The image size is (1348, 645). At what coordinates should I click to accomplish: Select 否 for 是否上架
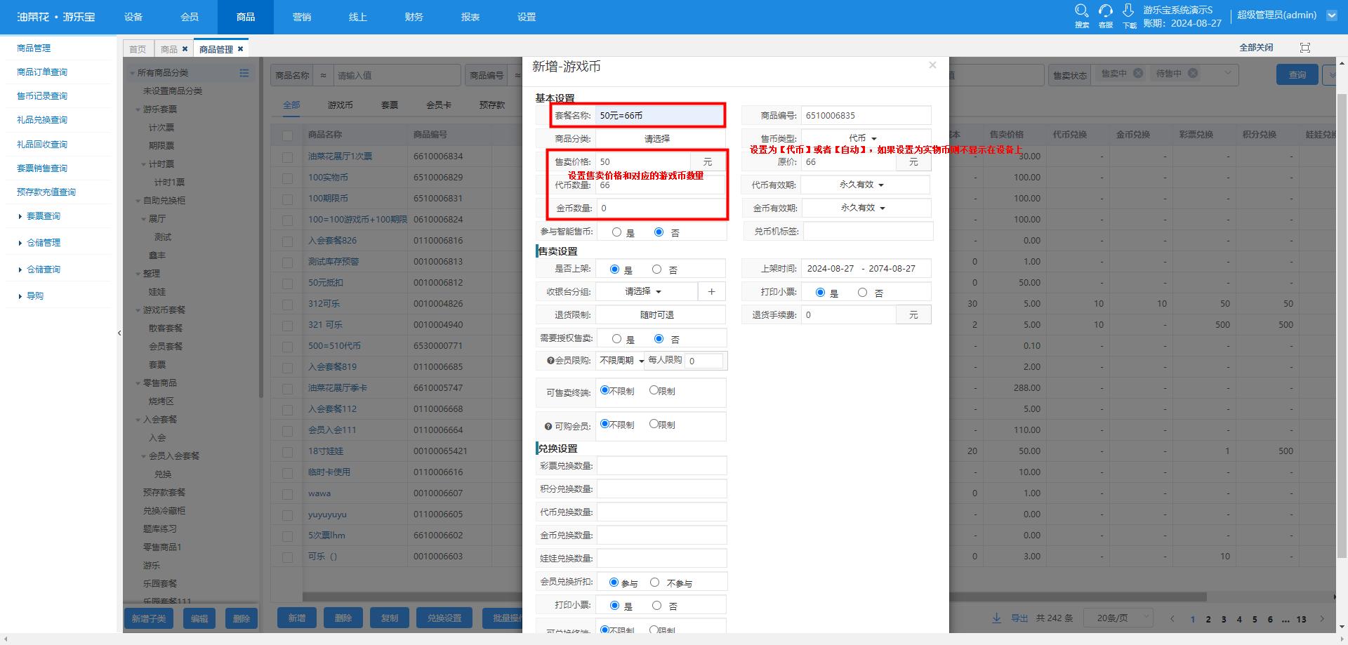pyautogui.click(x=656, y=270)
